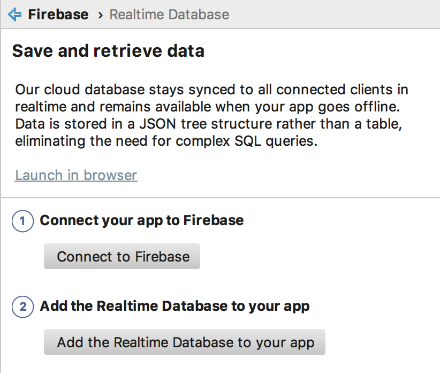The image size is (440, 373).
Task: Go to Firebase in the breadcrumb
Action: tap(58, 14)
